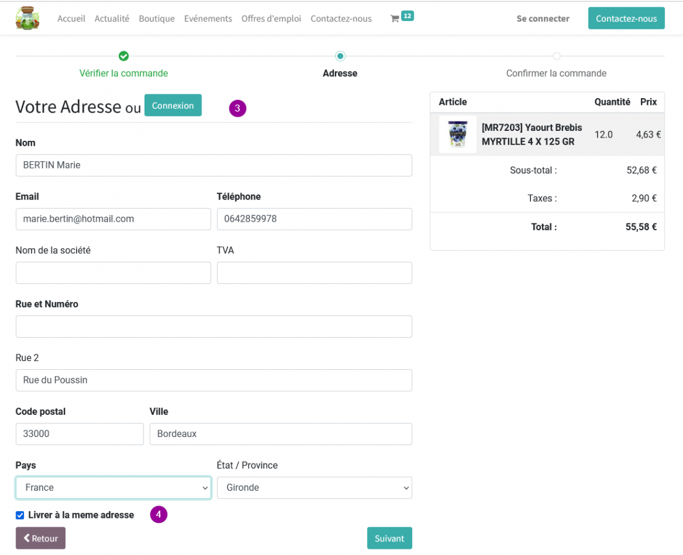
Task: Click the Taxes value 2,90 €
Action: point(644,198)
